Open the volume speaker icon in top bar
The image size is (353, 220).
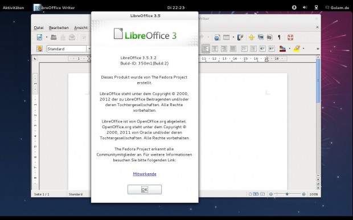pyautogui.click(x=305, y=7)
